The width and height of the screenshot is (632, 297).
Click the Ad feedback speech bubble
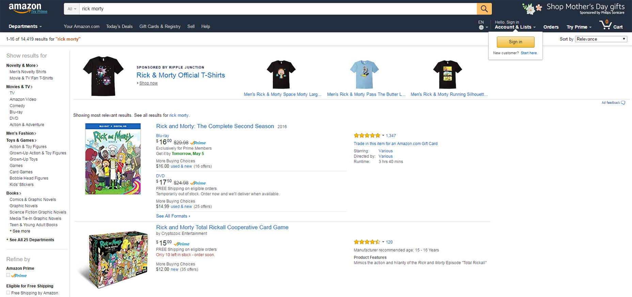click(623, 103)
